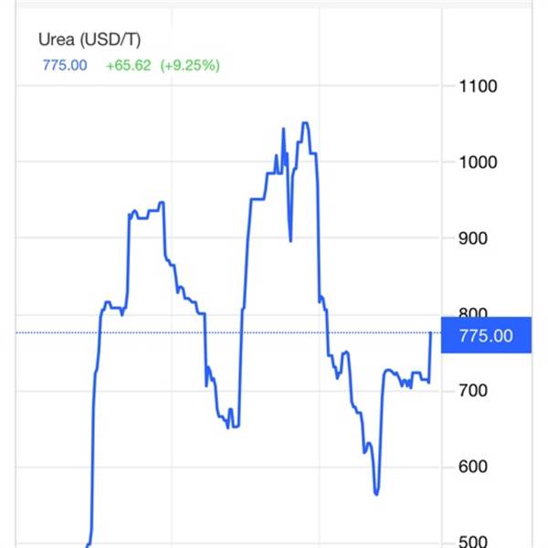Select the blue 775.00 current price tag
This screenshot has height=548, width=548.
click(x=486, y=335)
